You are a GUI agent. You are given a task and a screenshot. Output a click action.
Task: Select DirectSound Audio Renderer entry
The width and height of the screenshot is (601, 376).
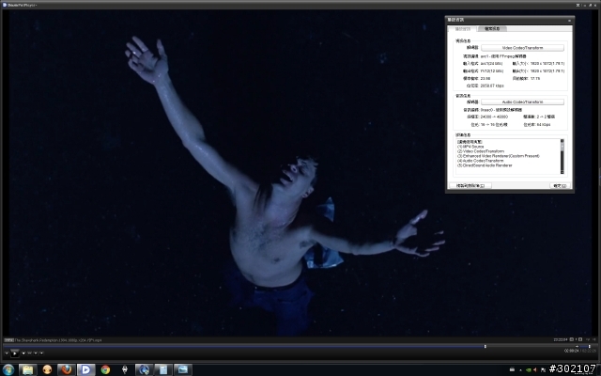coord(485,165)
